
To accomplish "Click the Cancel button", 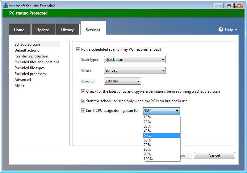I will click(x=214, y=155).
